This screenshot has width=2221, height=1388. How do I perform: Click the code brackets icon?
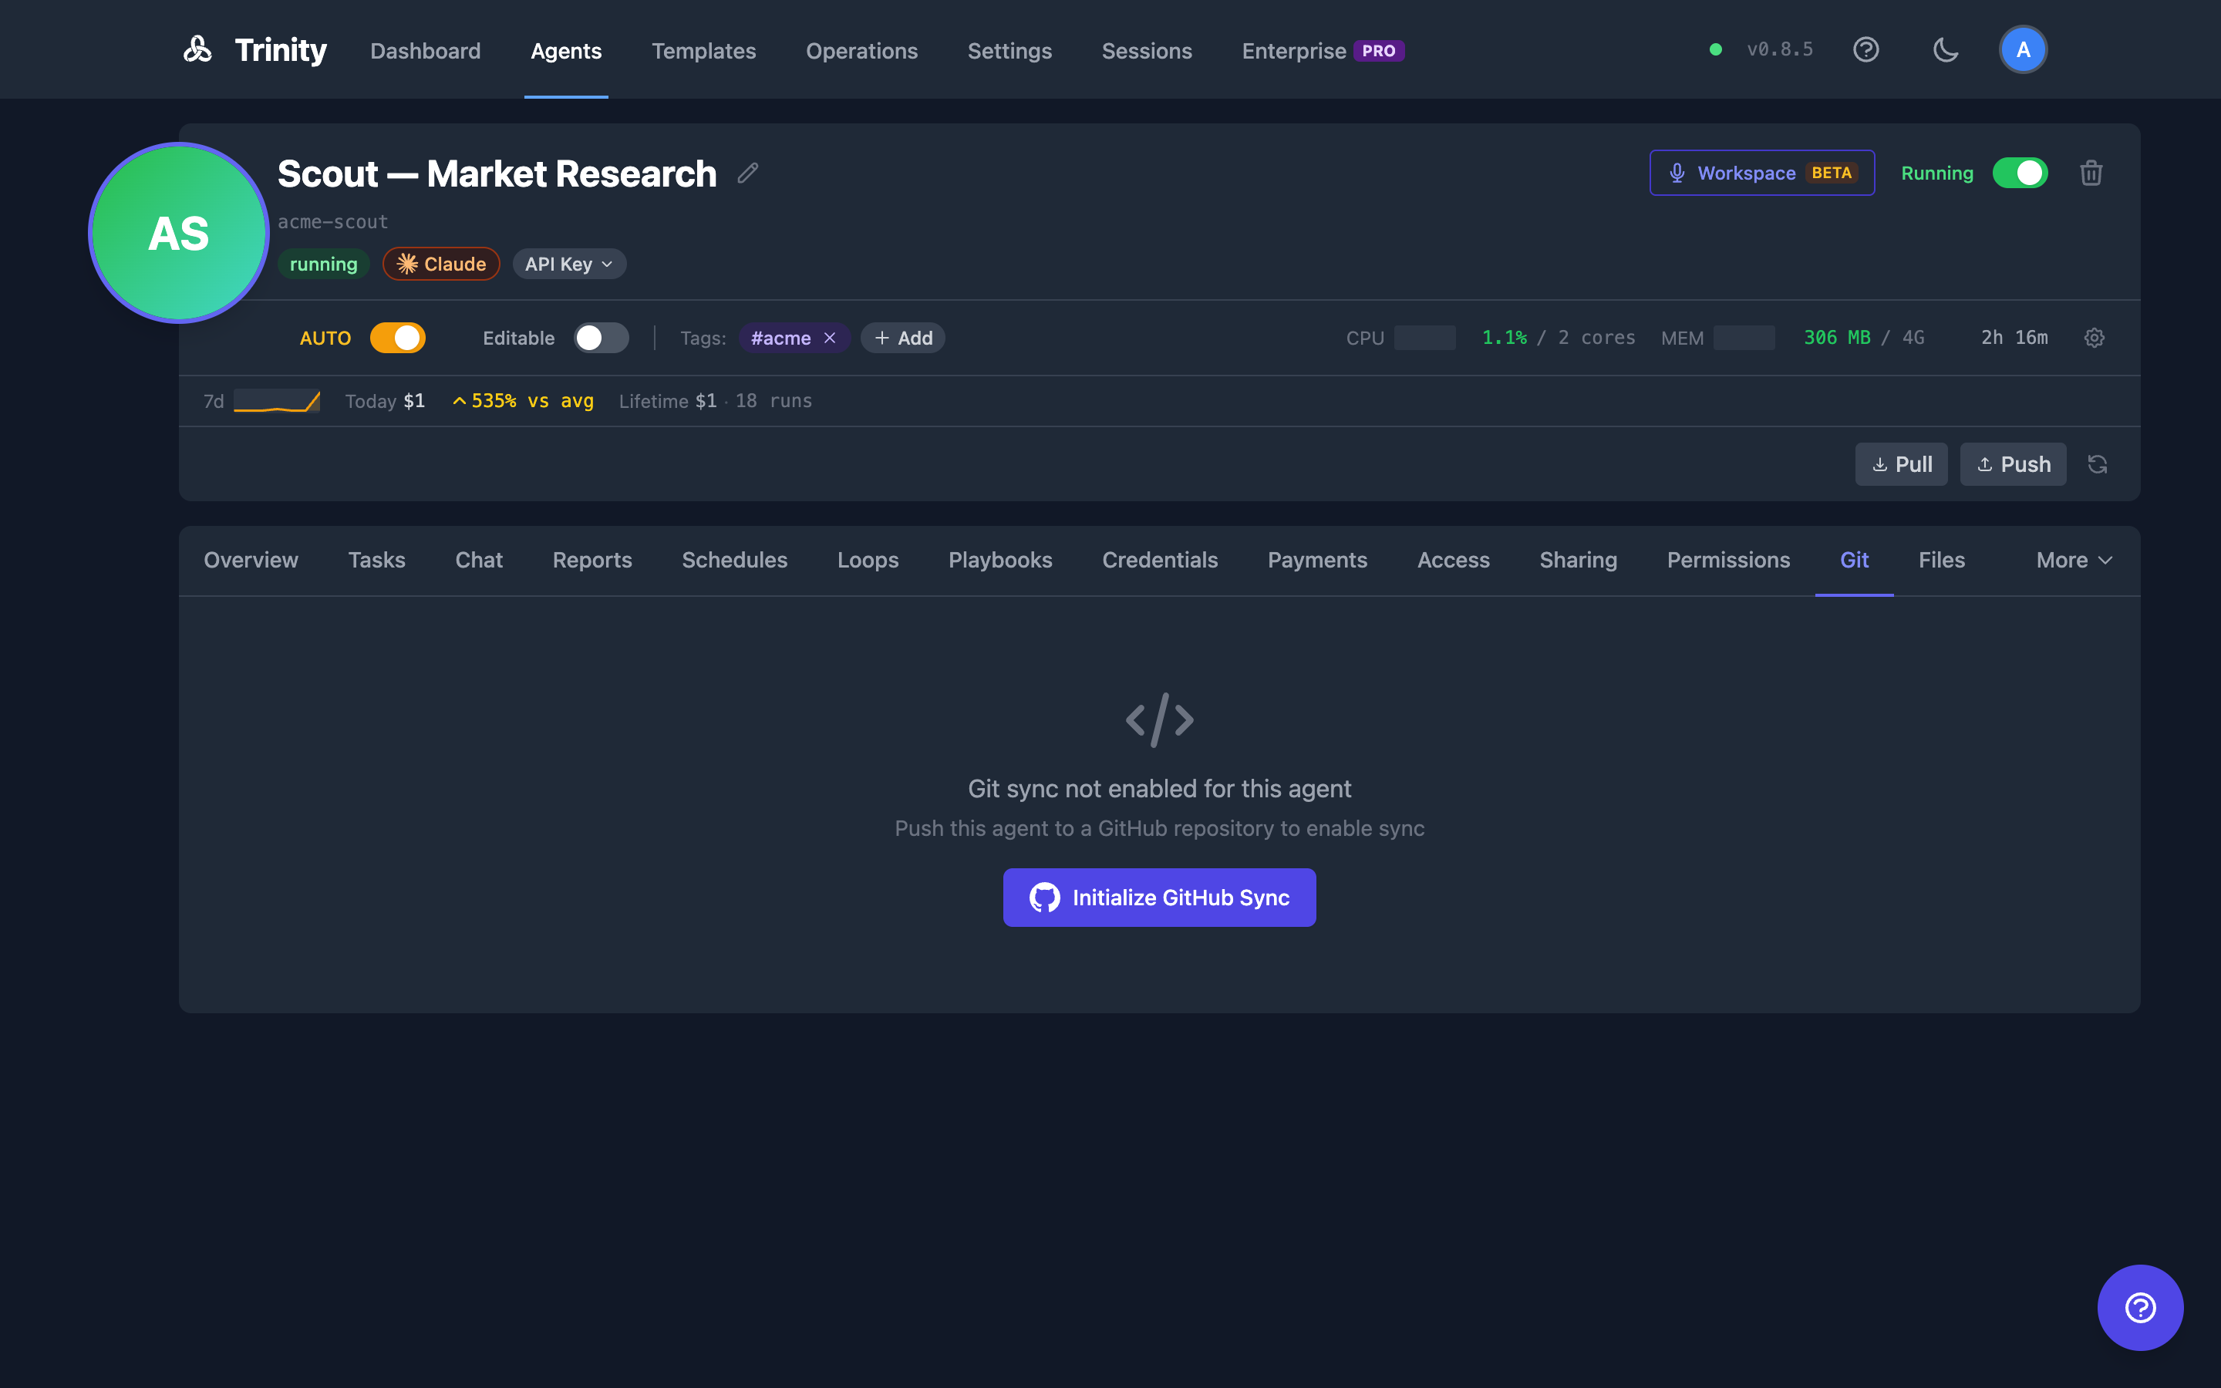tap(1159, 719)
